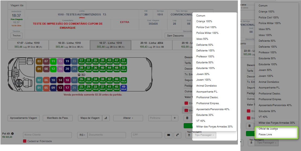
Task: Click the trash icon in the dimmed right-side screenshot
Action: (x=249, y=126)
